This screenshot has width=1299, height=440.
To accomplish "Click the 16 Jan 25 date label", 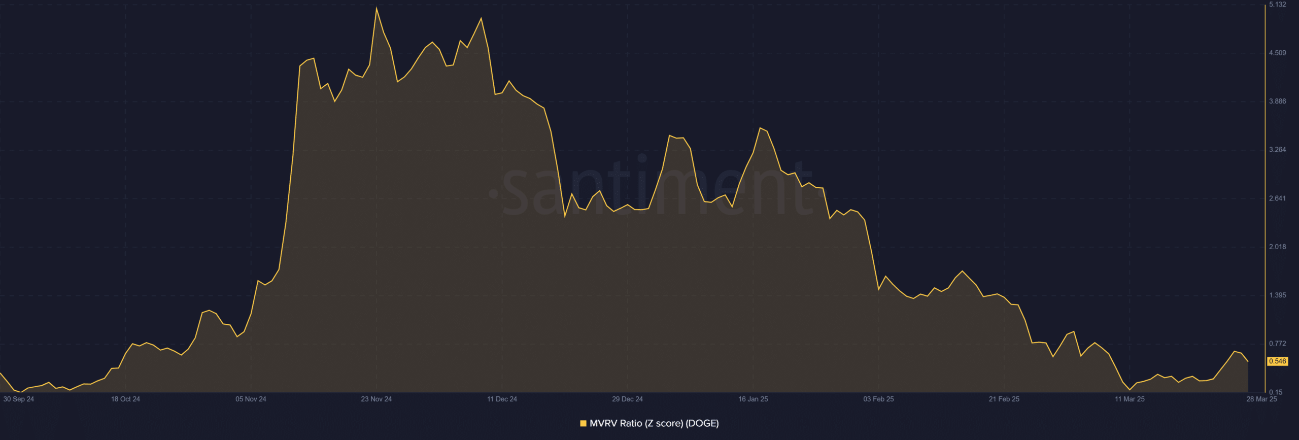I will pos(753,399).
